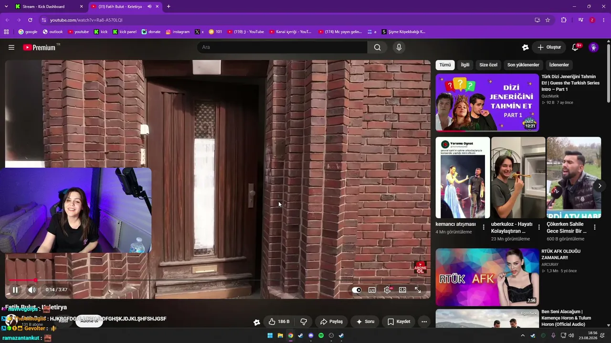The image size is (611, 343).
Task: Open the browser media controls icon
Action: 580,20
